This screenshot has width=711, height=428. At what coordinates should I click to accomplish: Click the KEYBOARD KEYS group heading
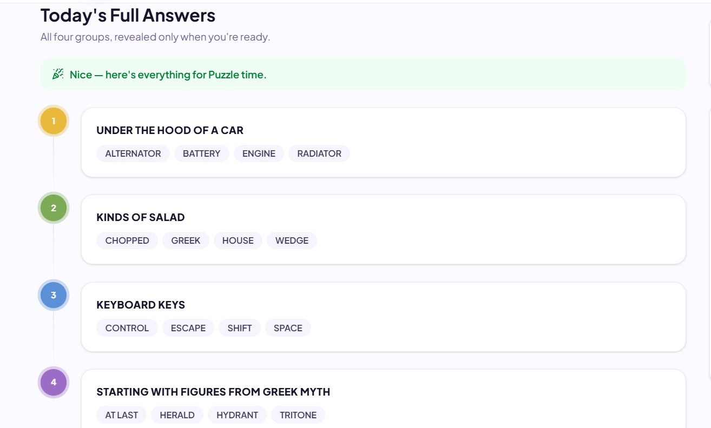[x=141, y=305]
